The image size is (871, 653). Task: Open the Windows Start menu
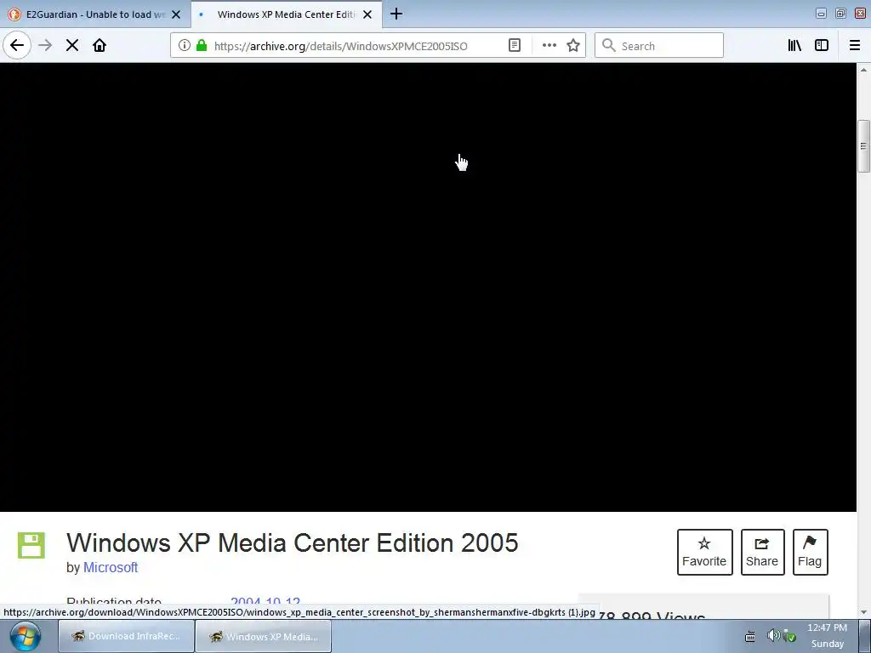click(25, 636)
